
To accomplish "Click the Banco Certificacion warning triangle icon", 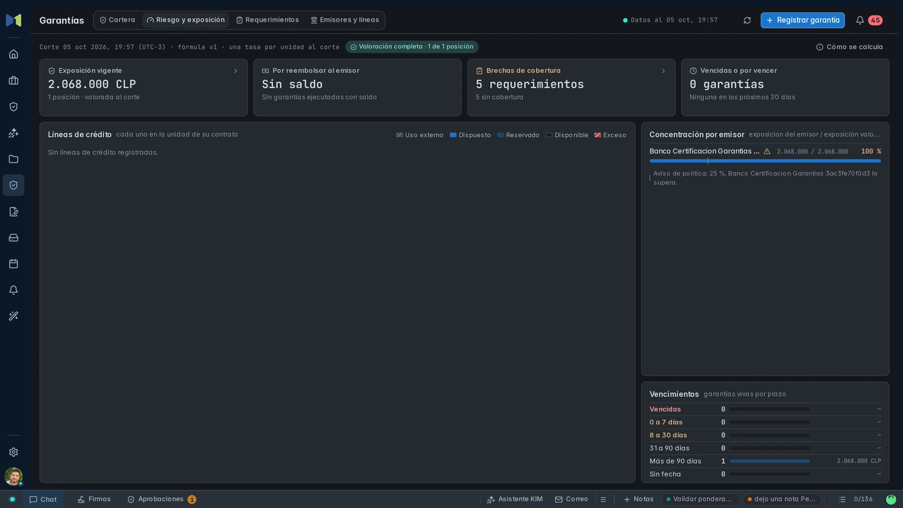I will [x=767, y=151].
